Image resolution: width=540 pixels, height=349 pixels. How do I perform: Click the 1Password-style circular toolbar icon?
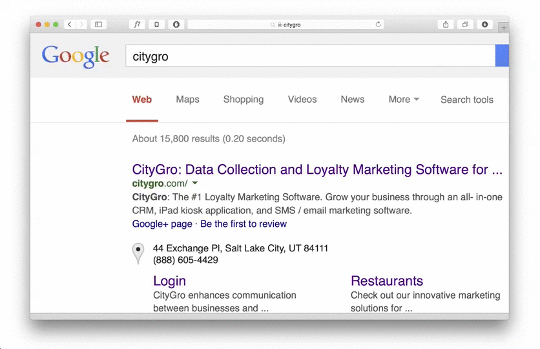tap(176, 25)
